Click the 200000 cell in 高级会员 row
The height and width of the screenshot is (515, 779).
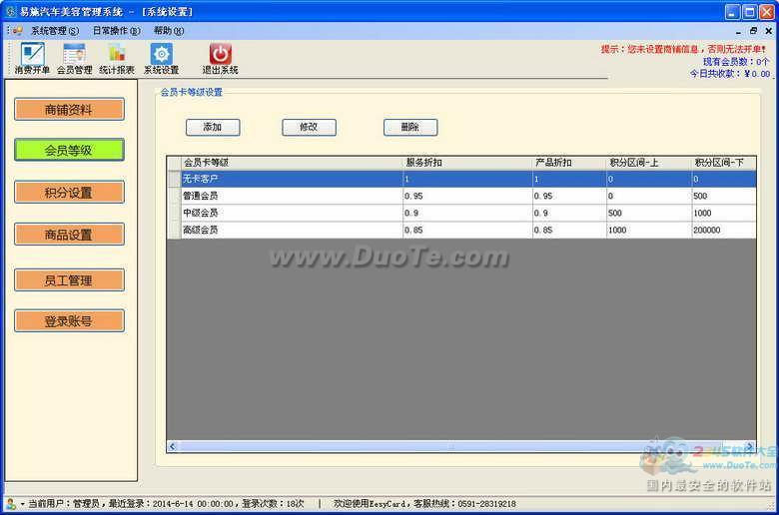tap(724, 230)
